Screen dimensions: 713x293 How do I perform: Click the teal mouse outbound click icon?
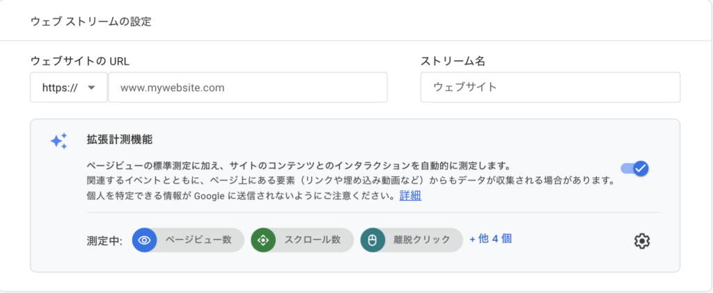373,240
